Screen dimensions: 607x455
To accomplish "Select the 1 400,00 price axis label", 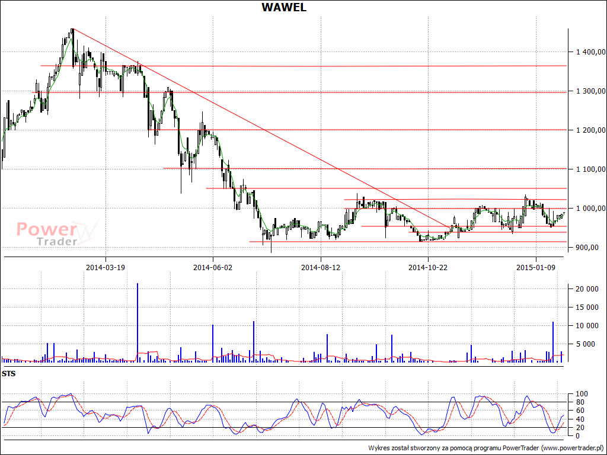I will click(x=590, y=52).
